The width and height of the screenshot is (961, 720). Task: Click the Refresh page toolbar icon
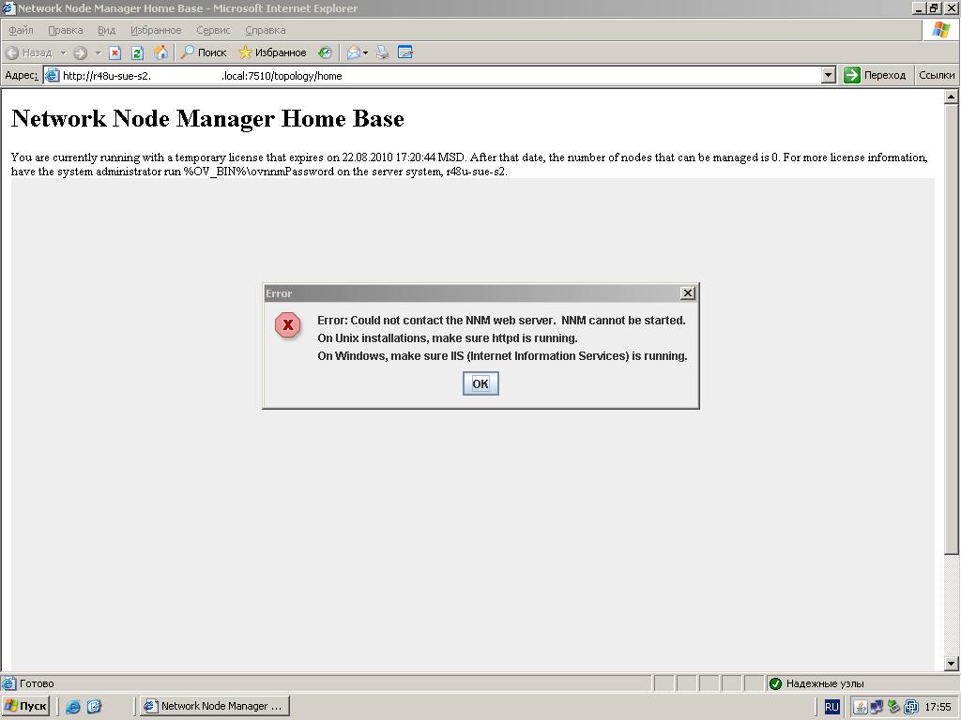[137, 52]
